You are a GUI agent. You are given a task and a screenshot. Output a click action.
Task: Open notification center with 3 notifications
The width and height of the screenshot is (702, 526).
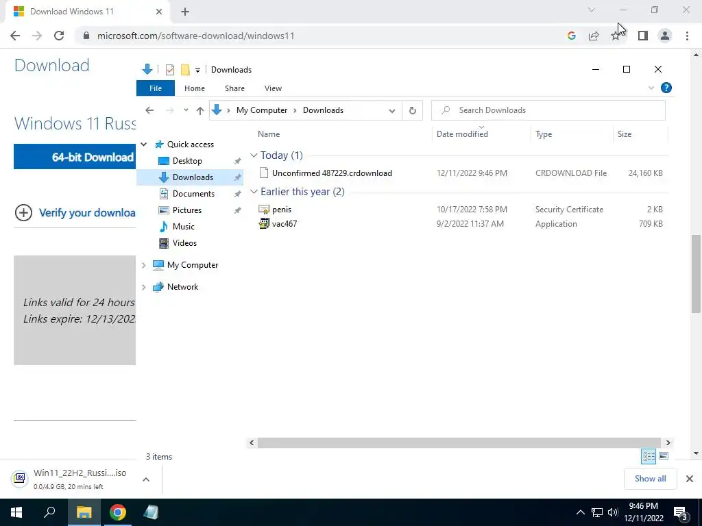coord(681,513)
